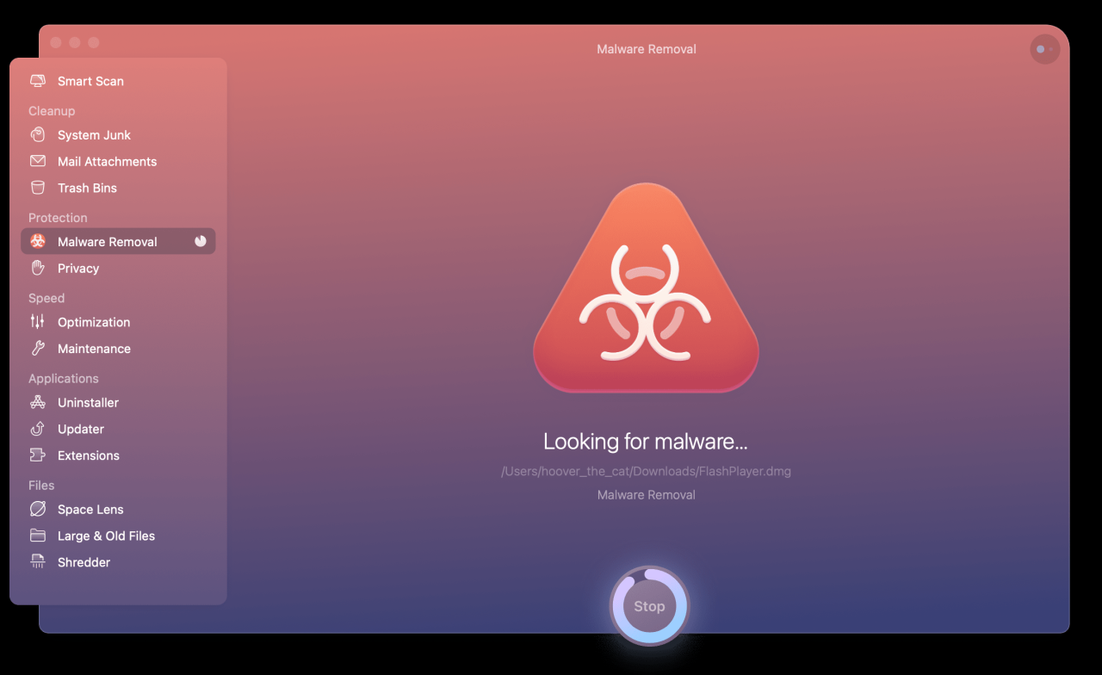
Task: Click the Applications section header
Action: click(x=64, y=378)
